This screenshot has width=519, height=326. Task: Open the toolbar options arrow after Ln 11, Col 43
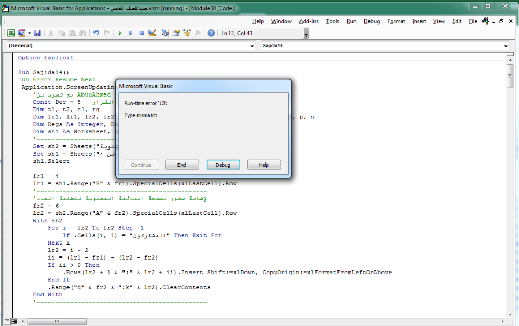point(306,33)
